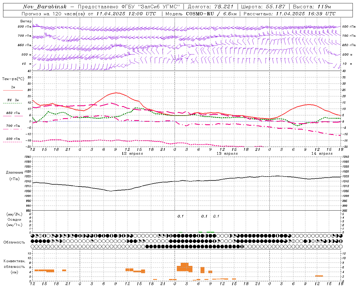Click the model label "COSMO-RU / 6.6км"

point(211,14)
